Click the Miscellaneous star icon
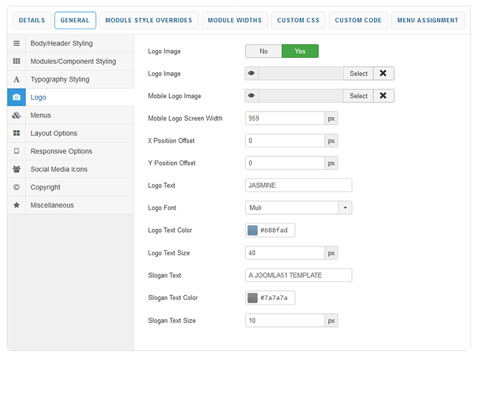This screenshot has height=402, width=477. coord(16,205)
